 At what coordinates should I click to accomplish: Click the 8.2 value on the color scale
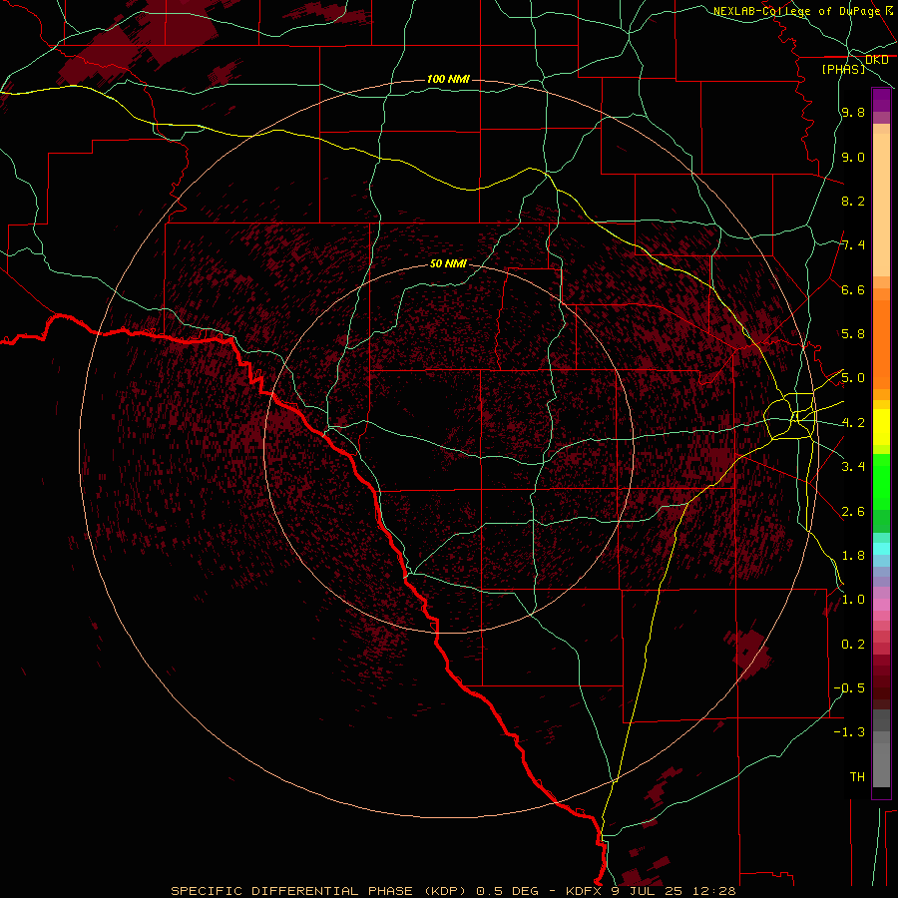point(853,201)
